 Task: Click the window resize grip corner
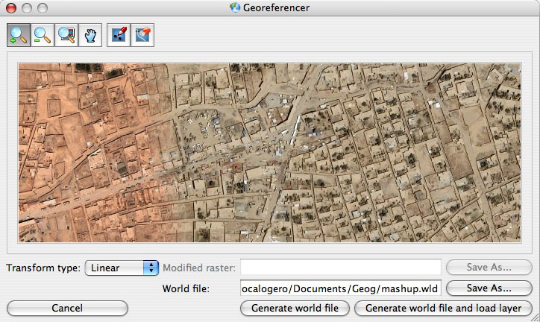point(535,318)
